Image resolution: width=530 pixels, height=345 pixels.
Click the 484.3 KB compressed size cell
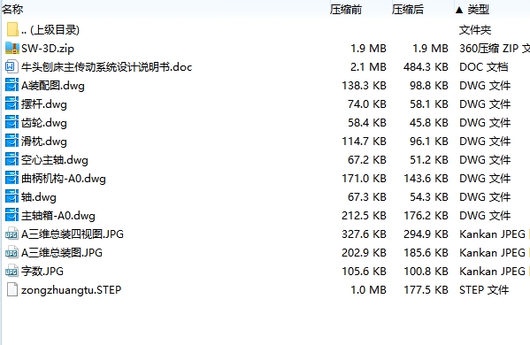(x=426, y=67)
